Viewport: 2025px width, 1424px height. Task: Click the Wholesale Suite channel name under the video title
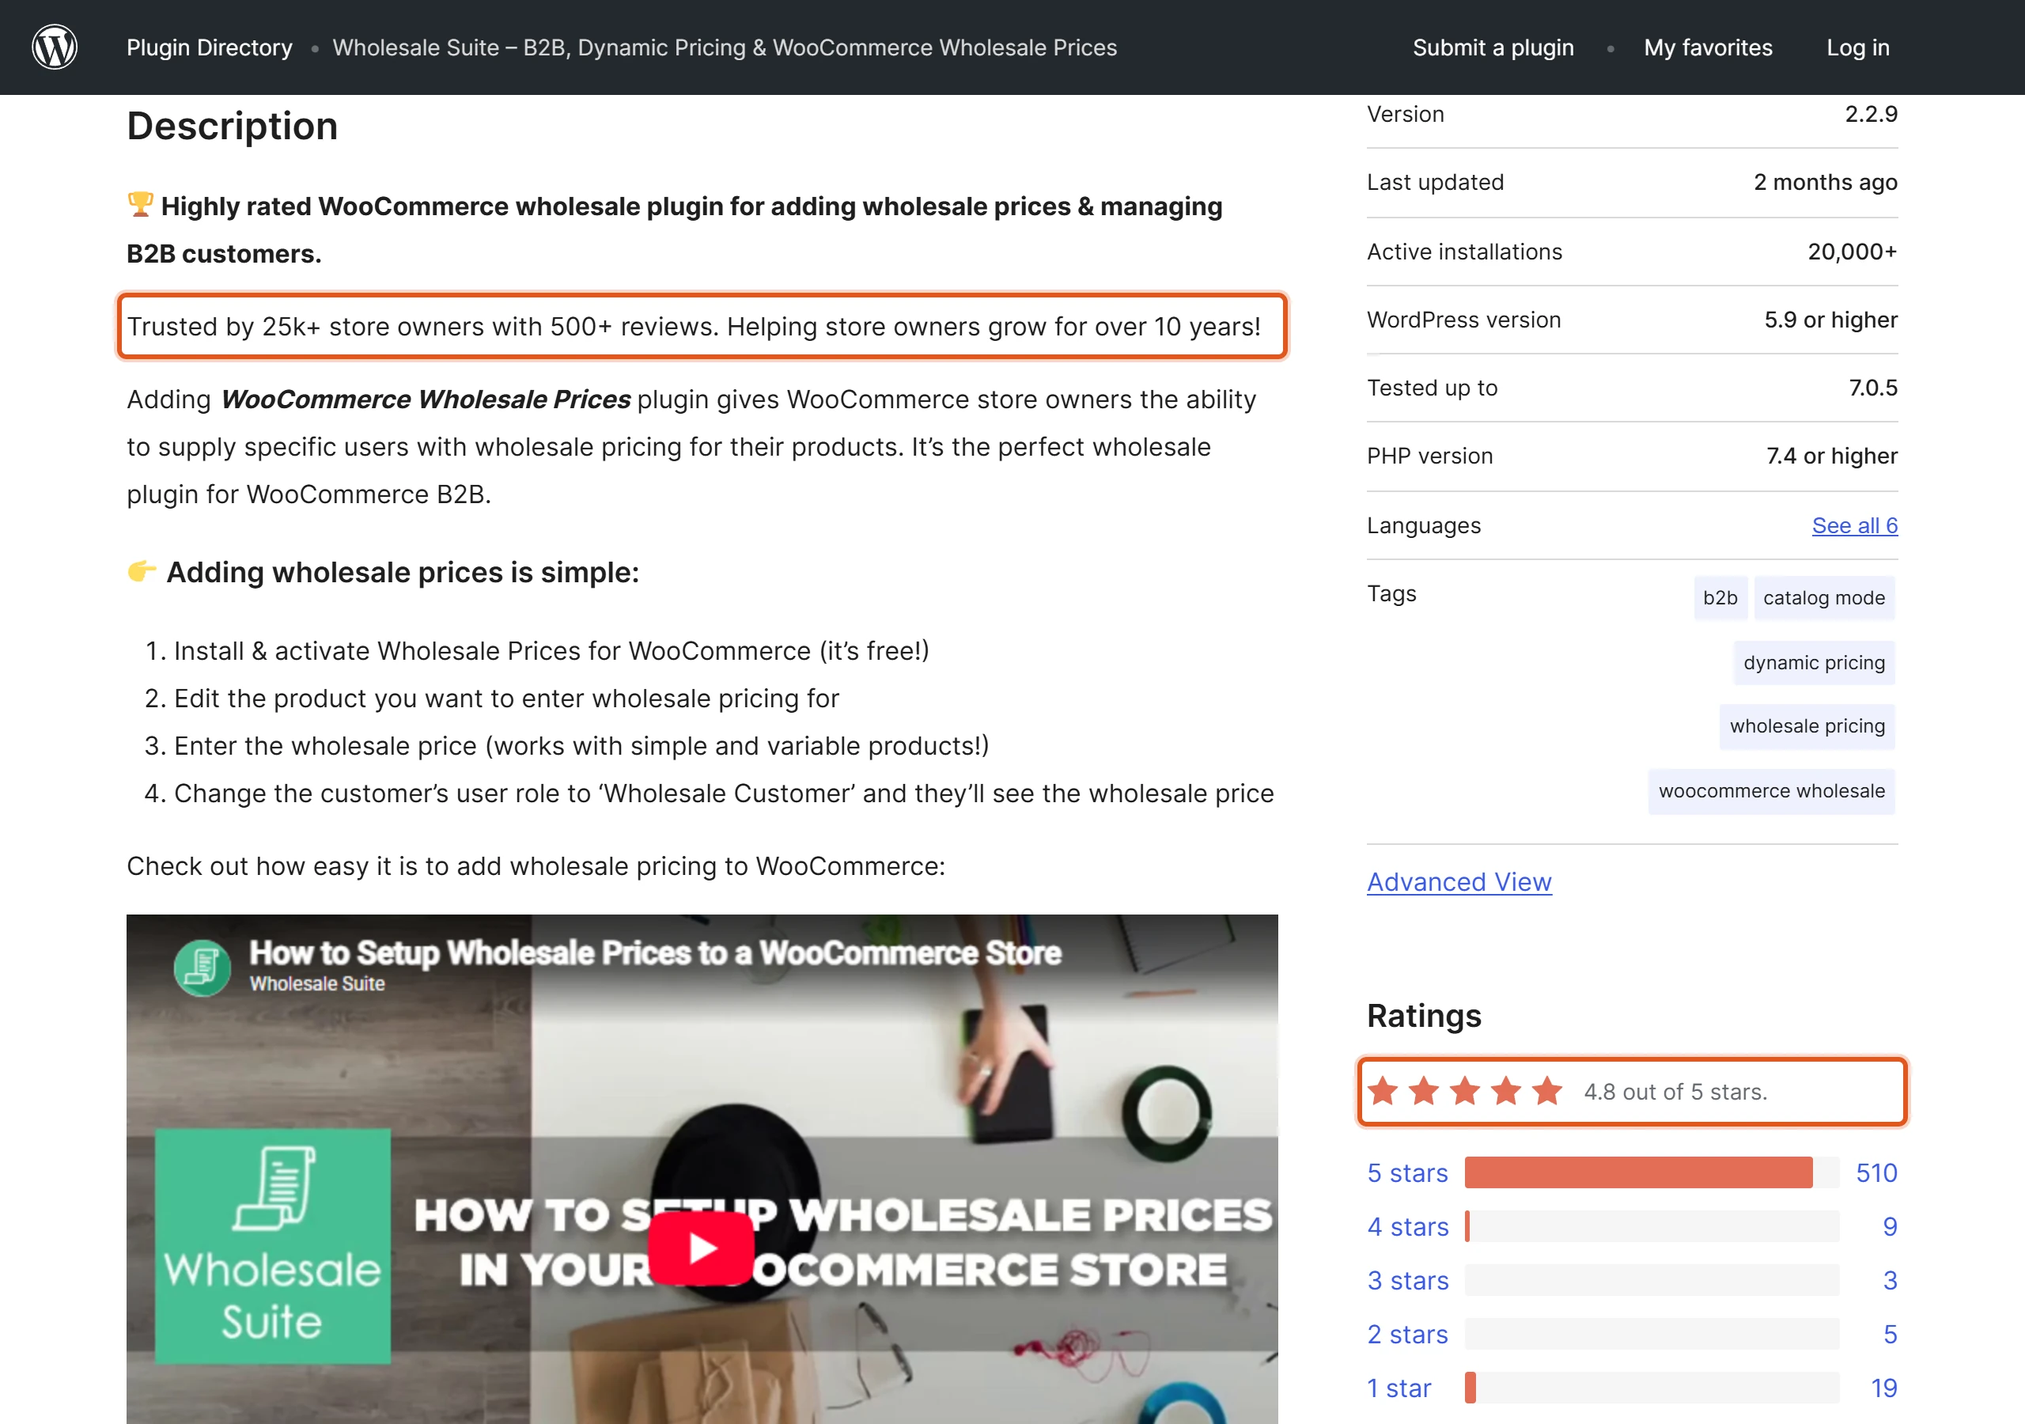(316, 983)
